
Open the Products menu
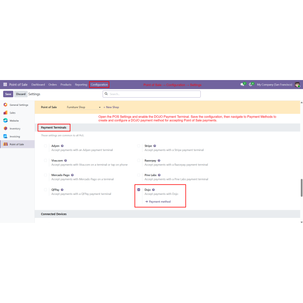click(x=66, y=85)
